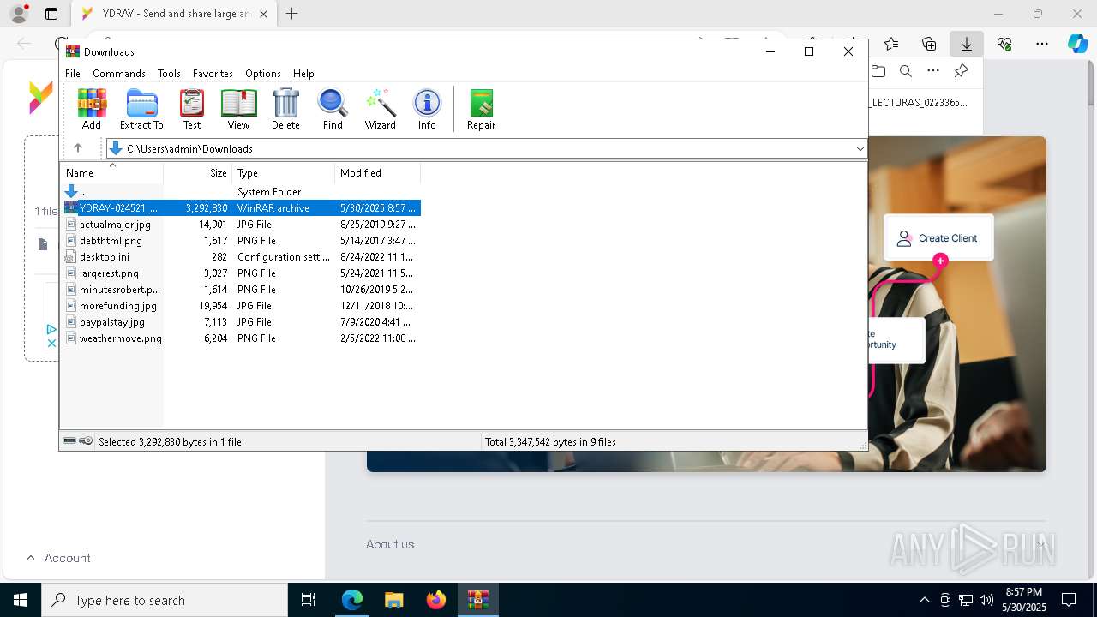The width and height of the screenshot is (1097, 617).
Task: Go up one folder level arrow
Action: coord(78,148)
